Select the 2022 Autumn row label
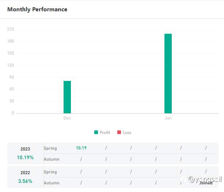This screenshot has width=224, height=192. (x=52, y=183)
